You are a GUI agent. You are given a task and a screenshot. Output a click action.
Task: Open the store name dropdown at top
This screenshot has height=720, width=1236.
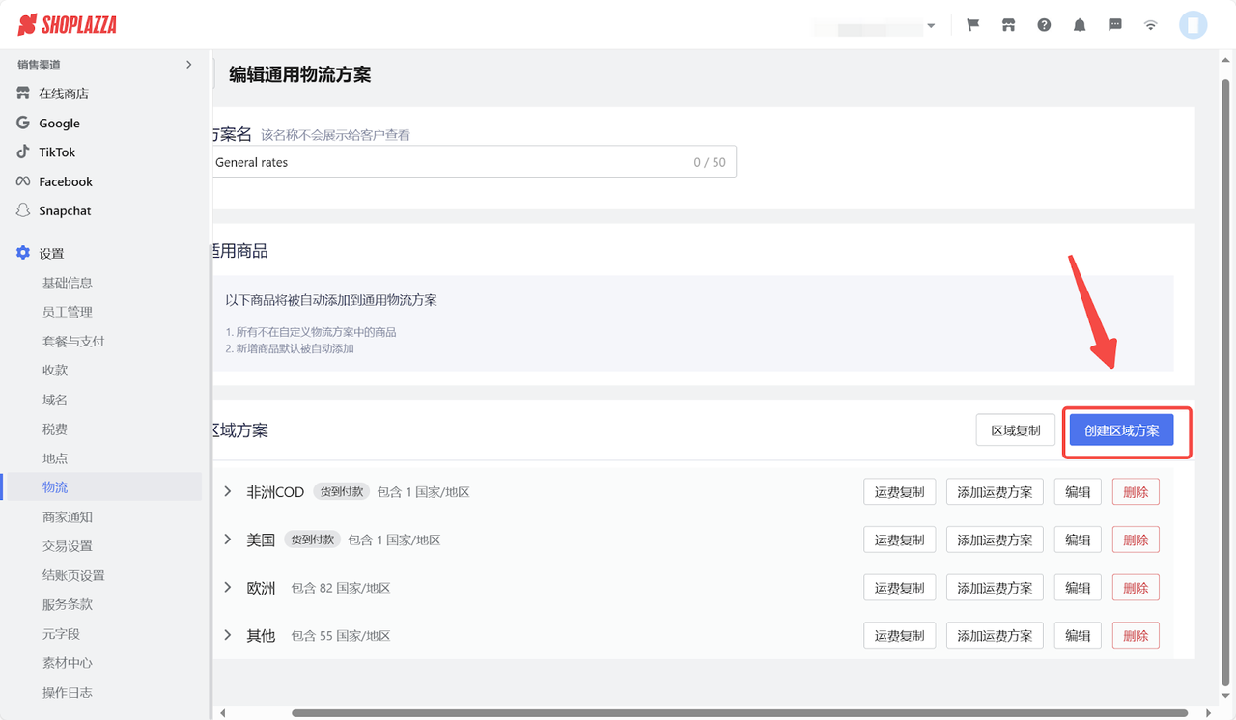pos(874,26)
